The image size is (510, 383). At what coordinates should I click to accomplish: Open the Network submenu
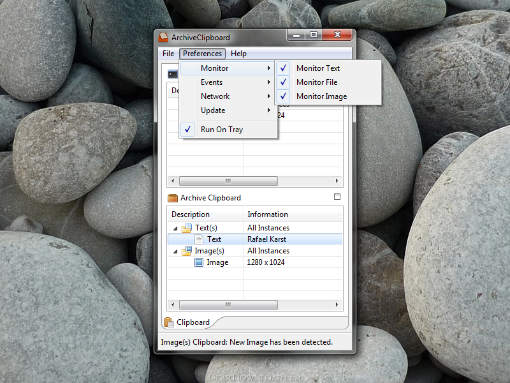[228, 96]
